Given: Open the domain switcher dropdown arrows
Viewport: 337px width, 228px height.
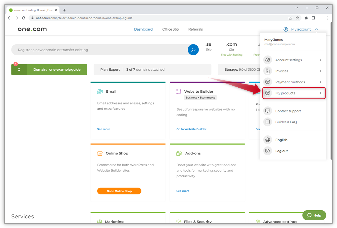Looking at the screenshot, I should coord(19,70).
